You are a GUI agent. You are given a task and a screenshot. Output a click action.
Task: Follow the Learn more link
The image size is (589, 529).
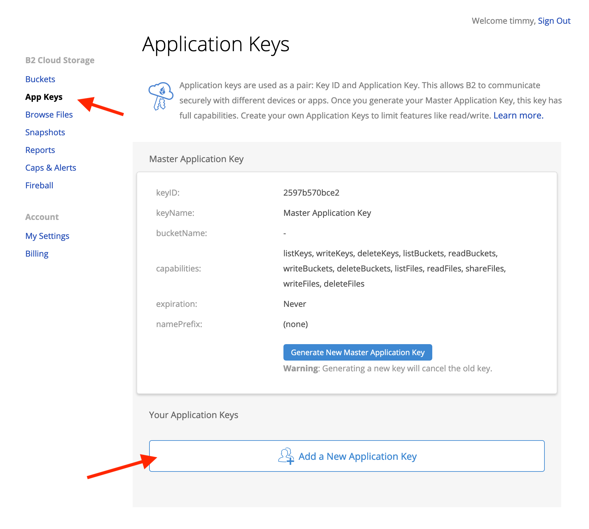tap(518, 115)
